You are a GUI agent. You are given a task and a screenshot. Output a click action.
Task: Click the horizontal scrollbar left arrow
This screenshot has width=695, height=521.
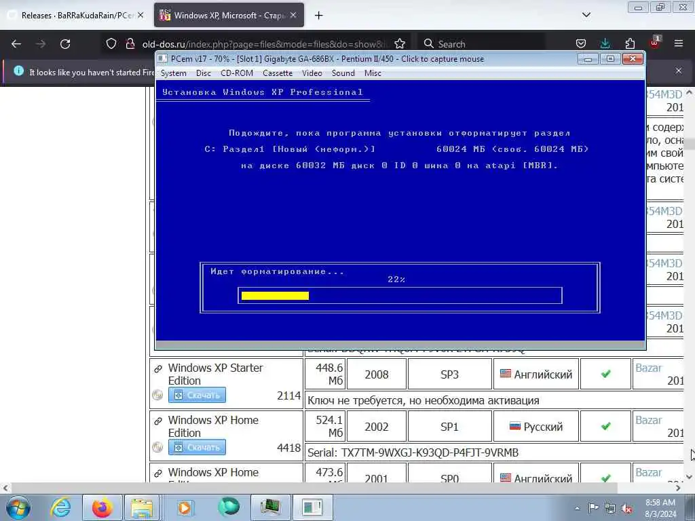coord(5,488)
